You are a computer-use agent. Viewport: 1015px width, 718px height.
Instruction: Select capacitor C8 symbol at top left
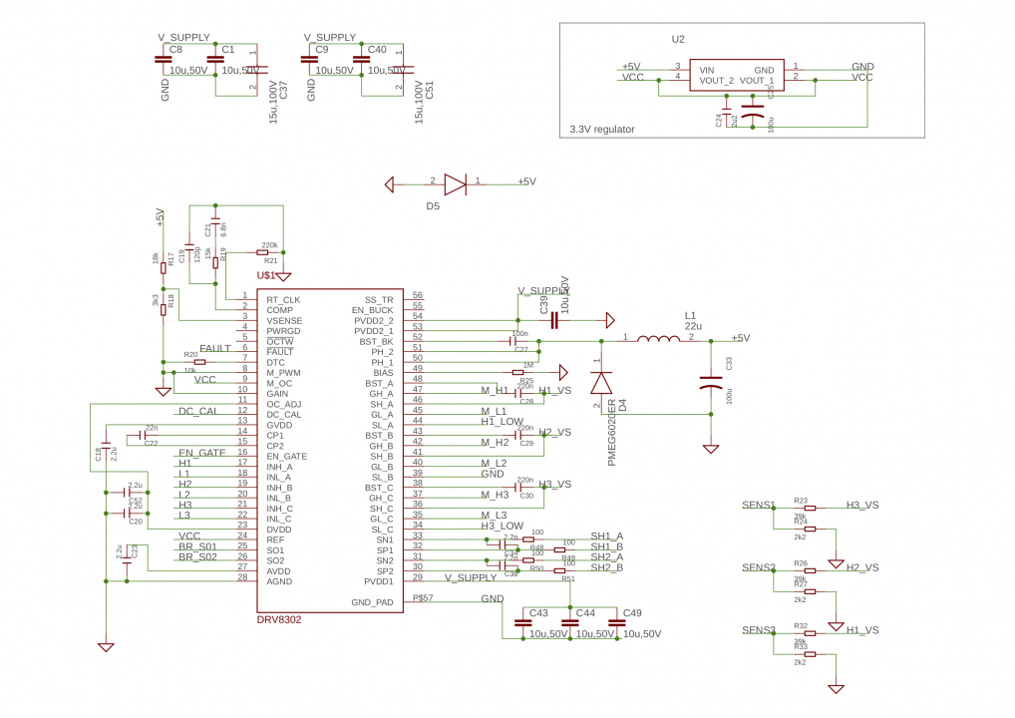(x=164, y=60)
